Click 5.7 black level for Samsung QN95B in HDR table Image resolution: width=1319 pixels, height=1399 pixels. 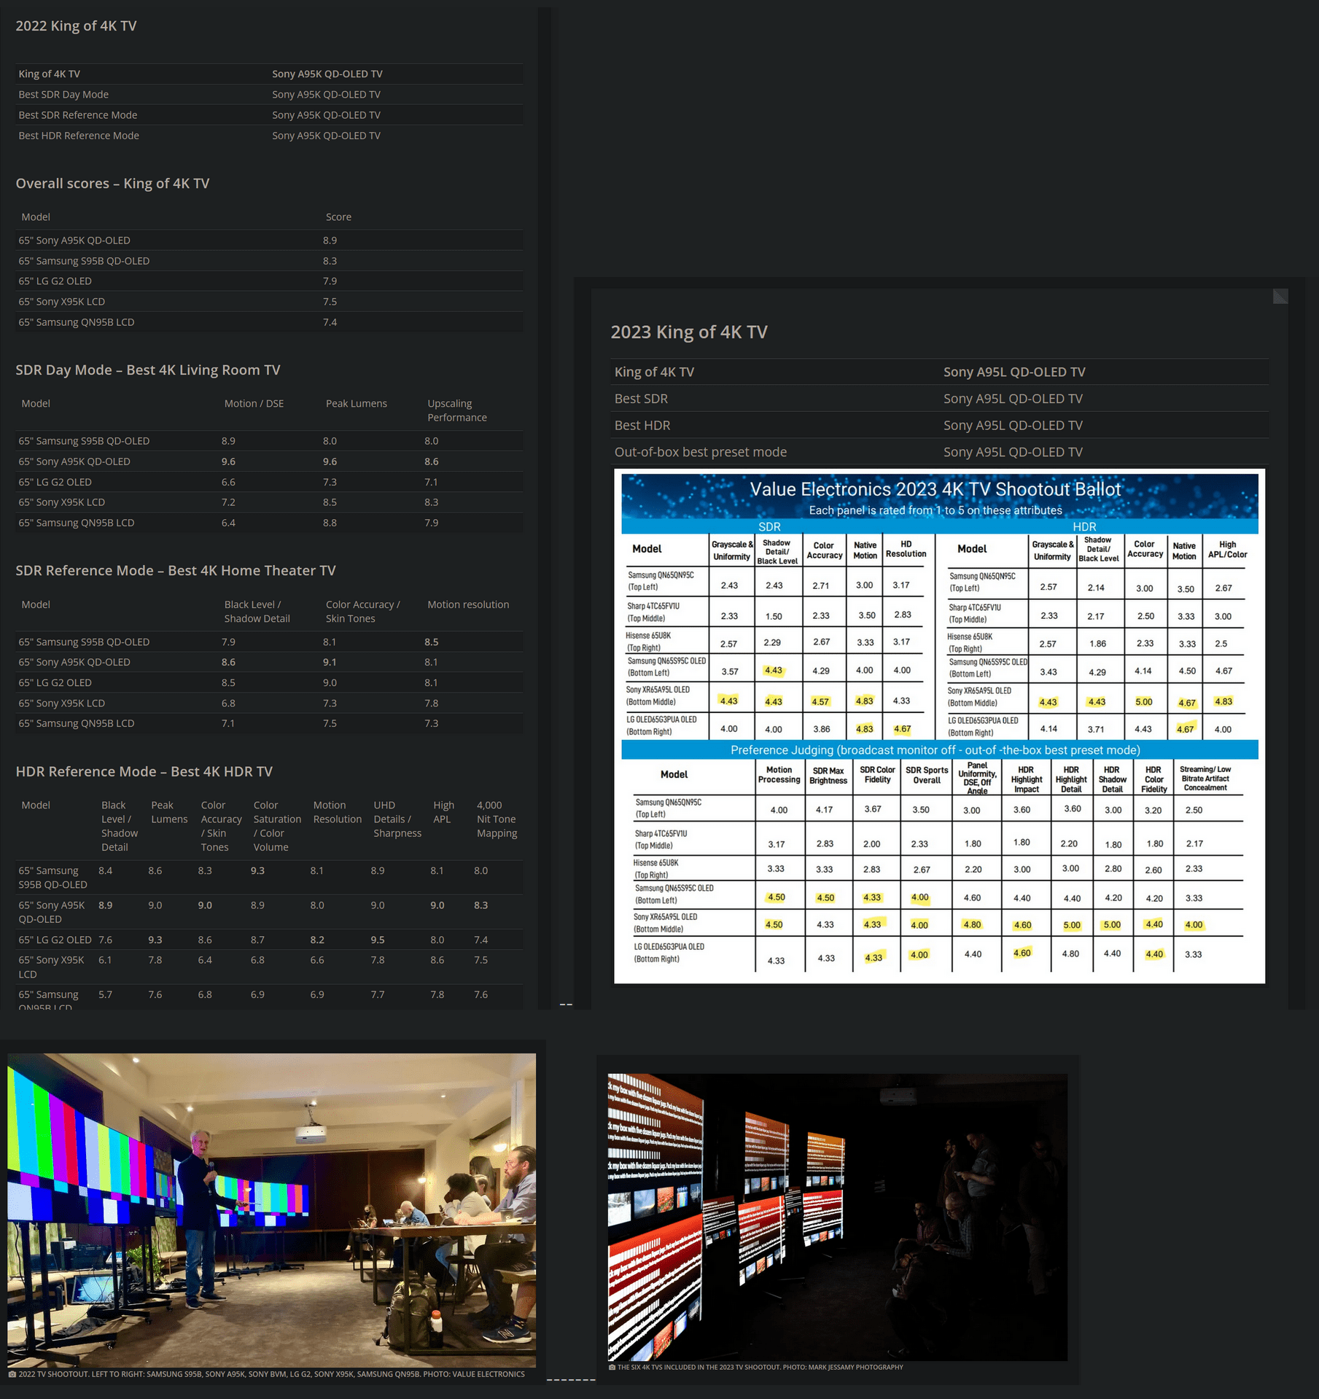click(x=106, y=995)
